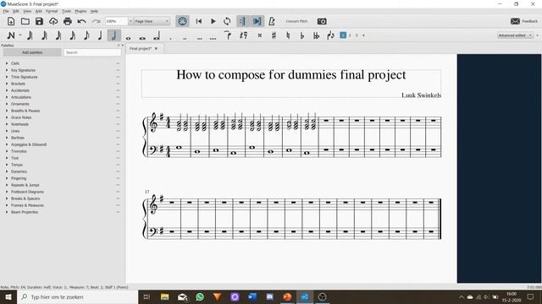Select the composer name Luuk Swinkels
The image size is (542, 304).
click(x=421, y=95)
